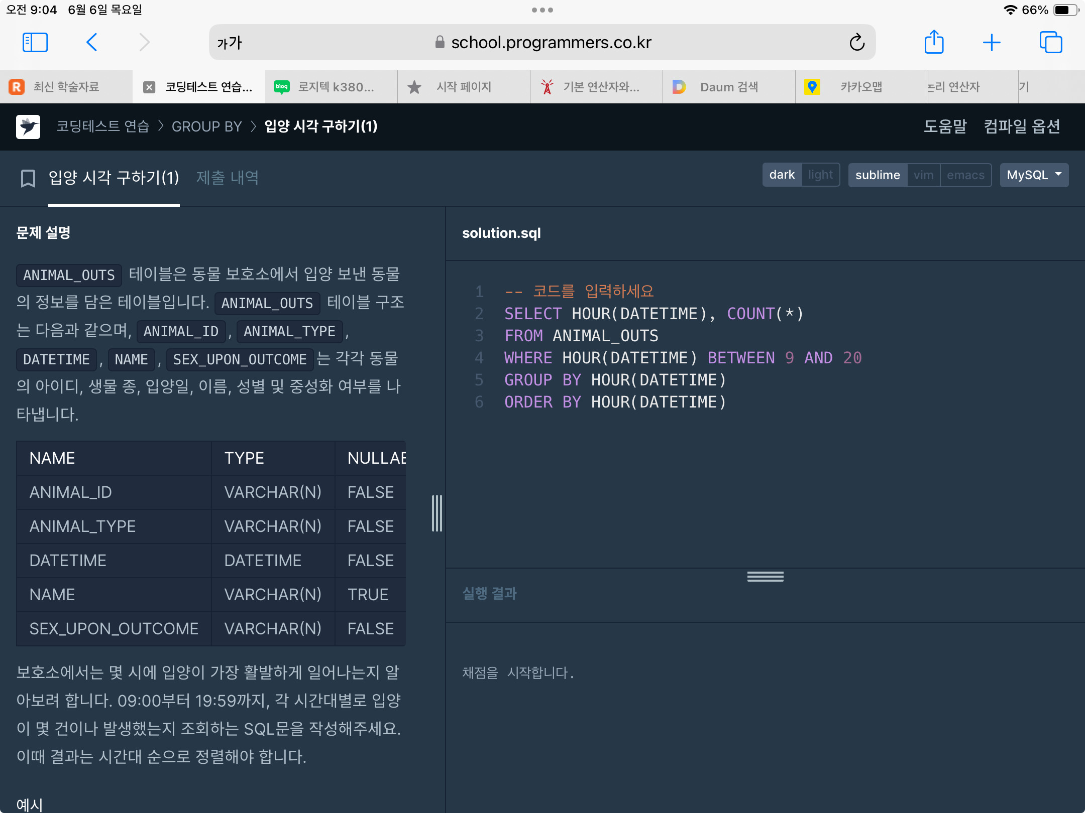Click the lock icon in address bar
Image resolution: width=1085 pixels, height=813 pixels.
click(x=440, y=42)
